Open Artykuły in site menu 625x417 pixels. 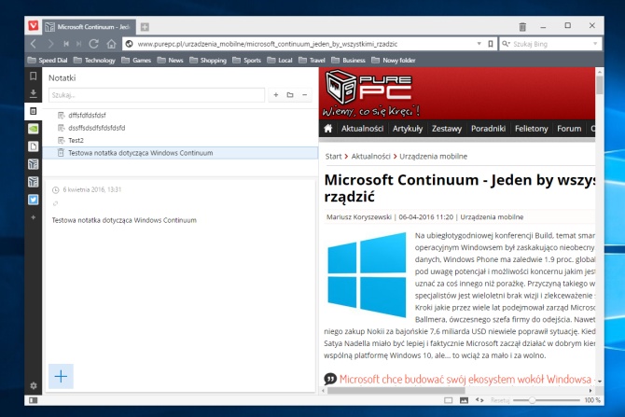[x=408, y=129]
